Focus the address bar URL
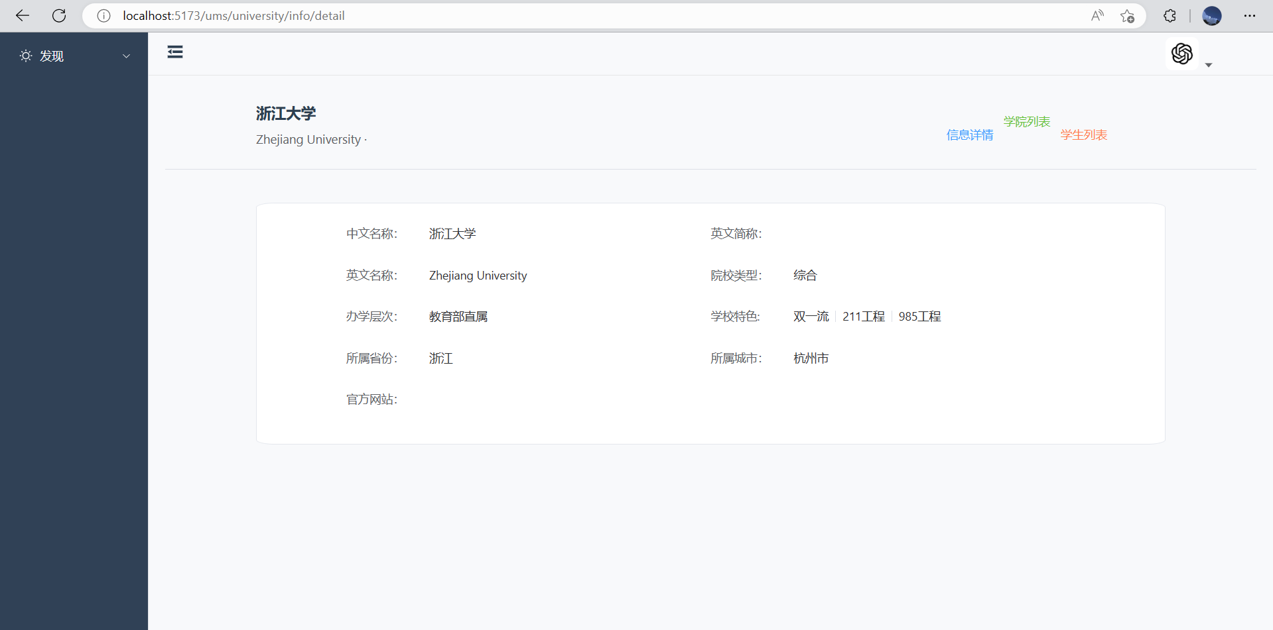Screen dimensions: 1273x630 click(234, 16)
